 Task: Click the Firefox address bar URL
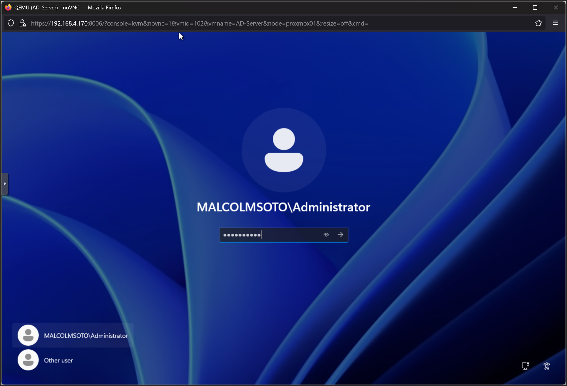tap(199, 23)
